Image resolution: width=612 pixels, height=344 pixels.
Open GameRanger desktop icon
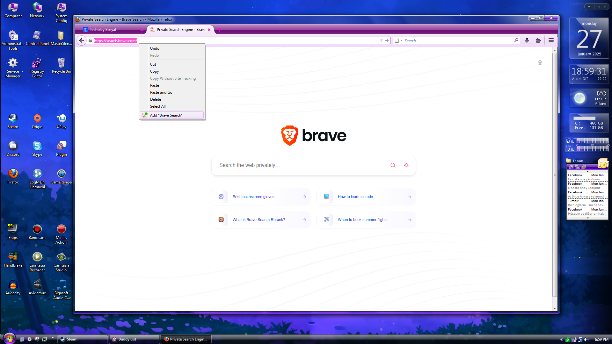click(x=62, y=177)
